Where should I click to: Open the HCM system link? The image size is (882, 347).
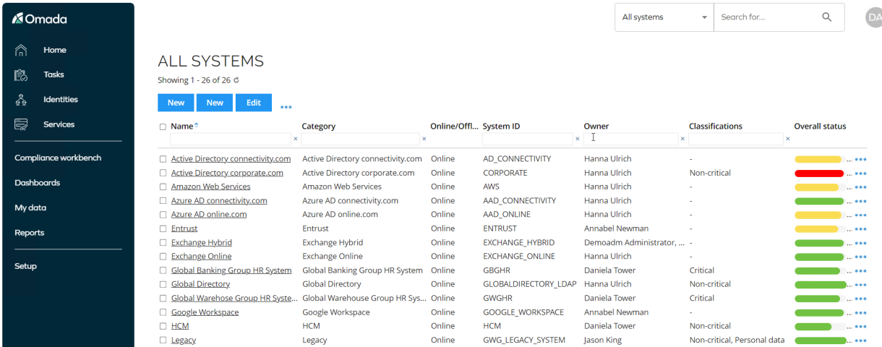coord(180,326)
